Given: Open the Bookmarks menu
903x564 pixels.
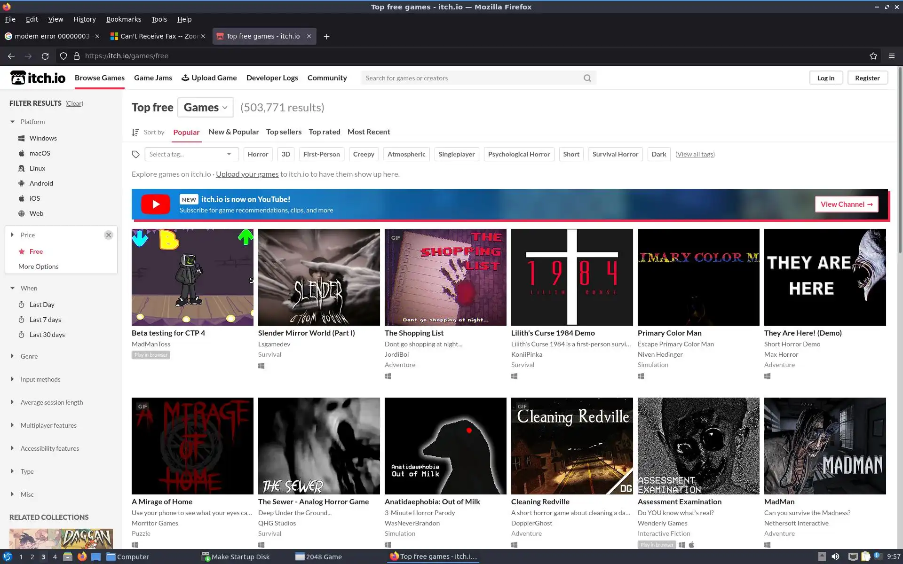Looking at the screenshot, I should pyautogui.click(x=123, y=19).
